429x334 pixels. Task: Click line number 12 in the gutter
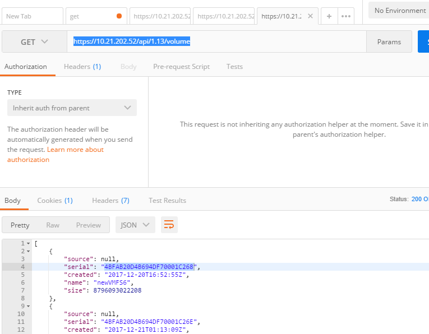21,330
